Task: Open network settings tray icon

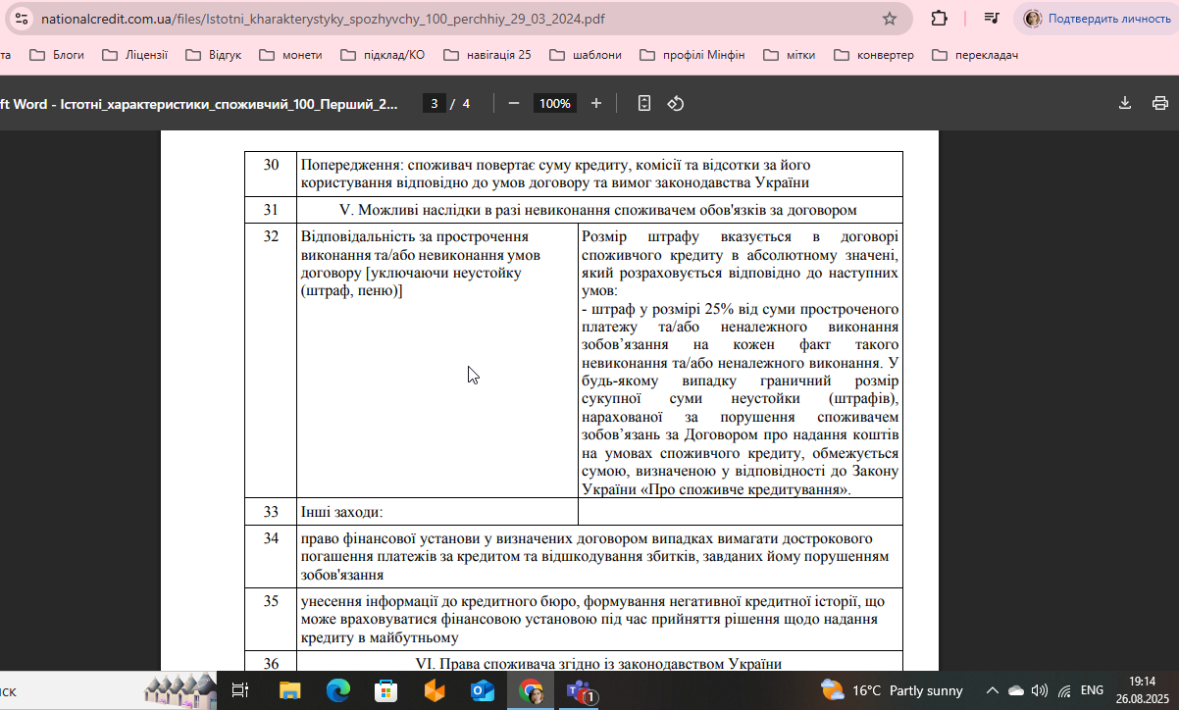Action: click(1064, 690)
